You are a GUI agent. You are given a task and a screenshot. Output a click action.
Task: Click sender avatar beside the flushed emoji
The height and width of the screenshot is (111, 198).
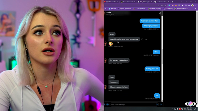[x=106, y=43]
